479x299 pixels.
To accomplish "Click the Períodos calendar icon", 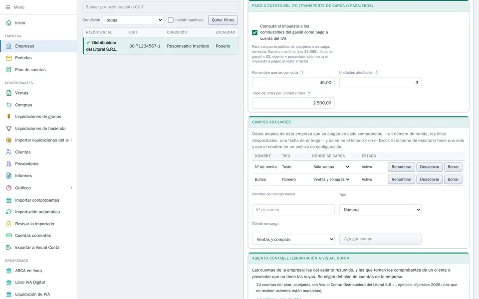I will point(9,58).
